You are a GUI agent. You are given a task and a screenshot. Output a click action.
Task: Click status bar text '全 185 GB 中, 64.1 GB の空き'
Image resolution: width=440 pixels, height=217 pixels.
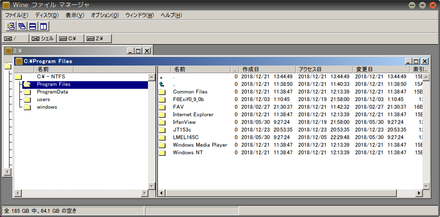coord(40,210)
